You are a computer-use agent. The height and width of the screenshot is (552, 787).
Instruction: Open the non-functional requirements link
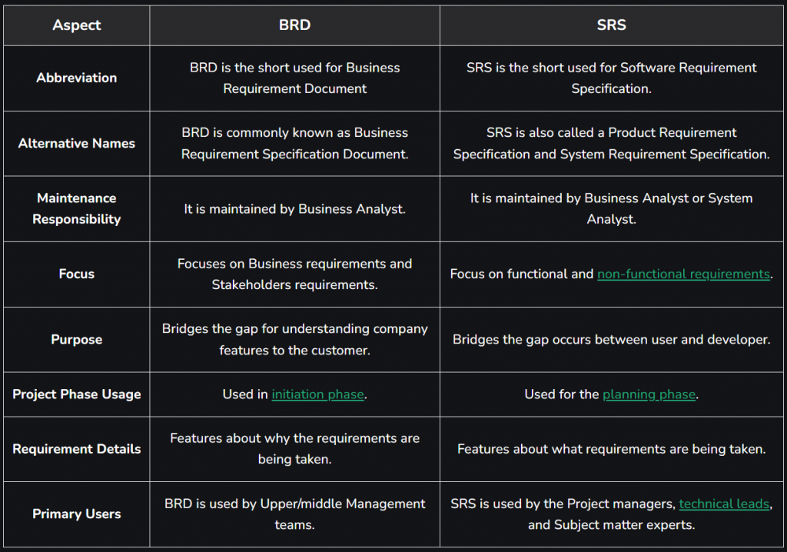point(683,274)
